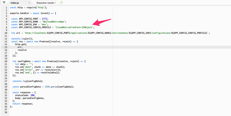
Task: Switch to the Execution results tab
Action: point(45,3)
